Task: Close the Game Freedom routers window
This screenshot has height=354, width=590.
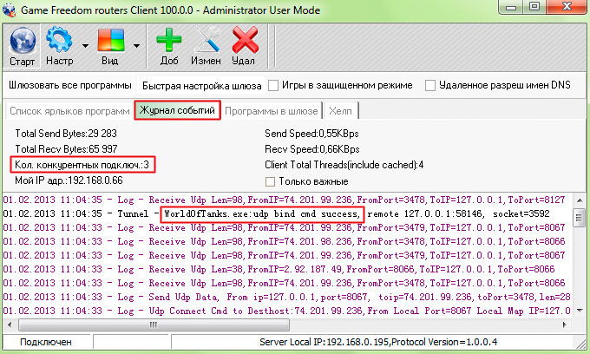Action: click(567, 7)
